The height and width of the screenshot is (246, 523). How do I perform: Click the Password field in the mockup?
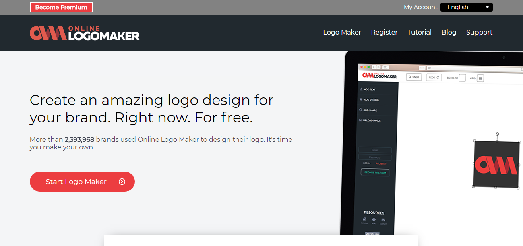[x=375, y=157]
